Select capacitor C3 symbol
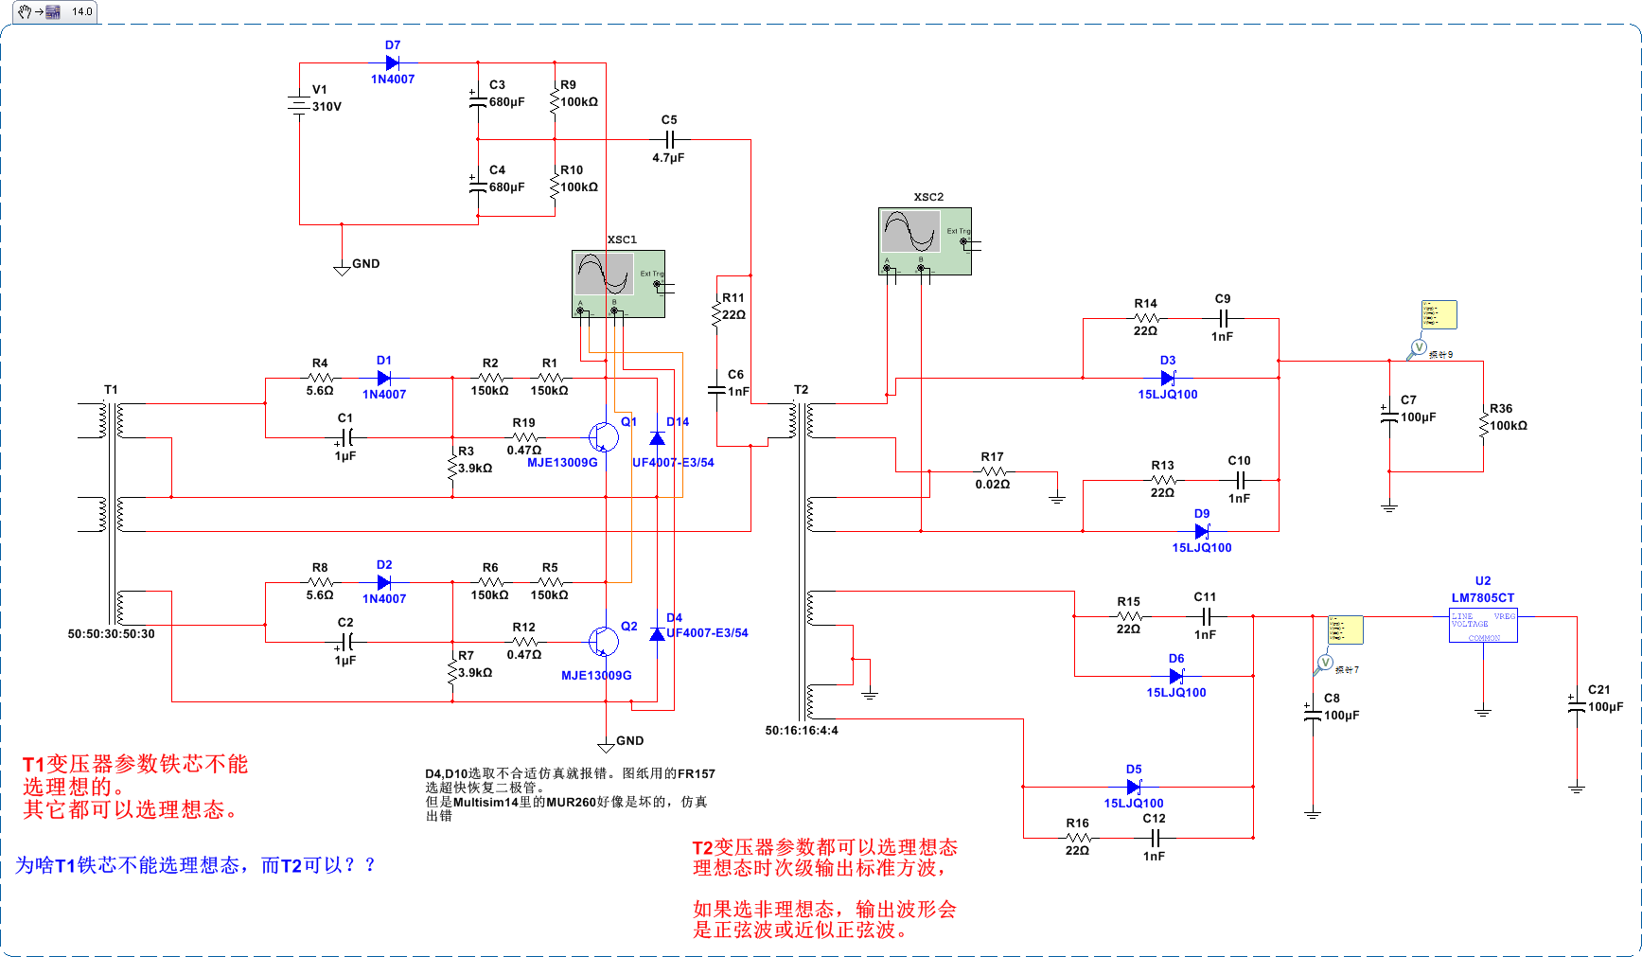 [x=478, y=97]
